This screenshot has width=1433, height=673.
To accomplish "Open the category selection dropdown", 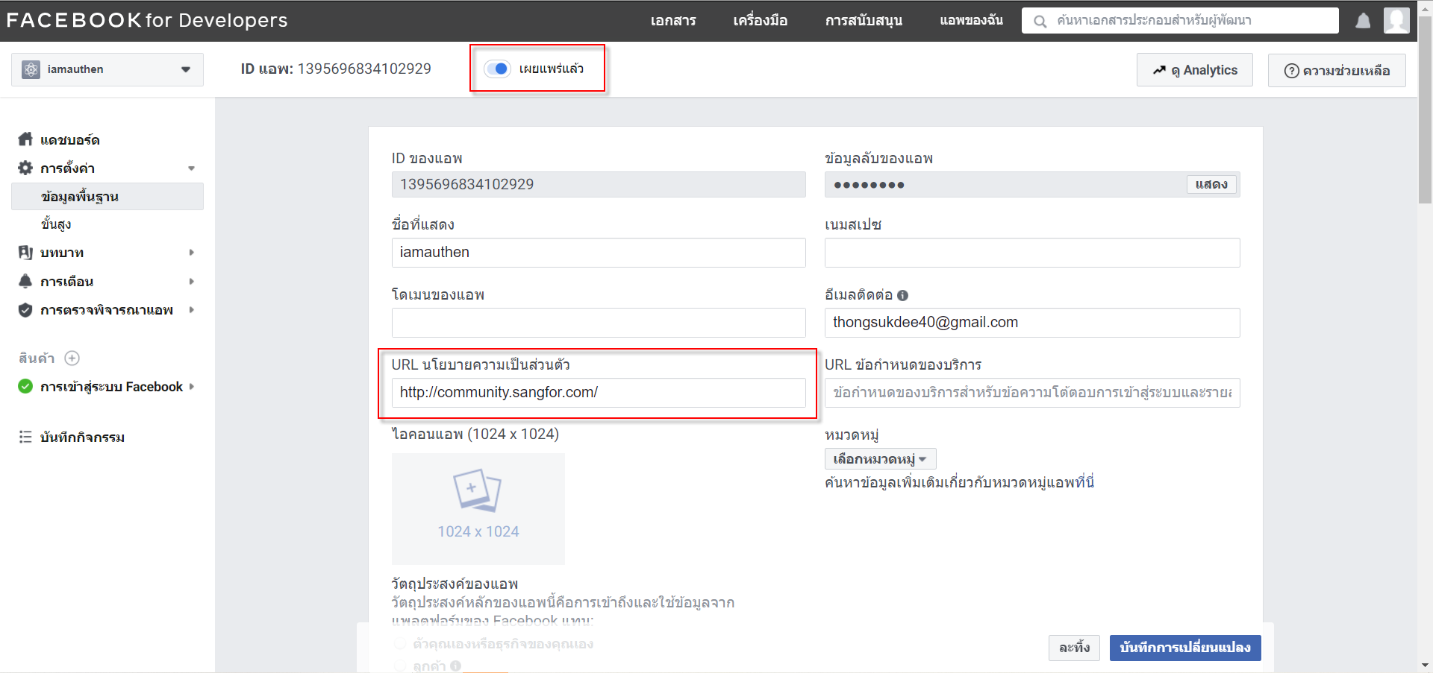I will coord(880,459).
